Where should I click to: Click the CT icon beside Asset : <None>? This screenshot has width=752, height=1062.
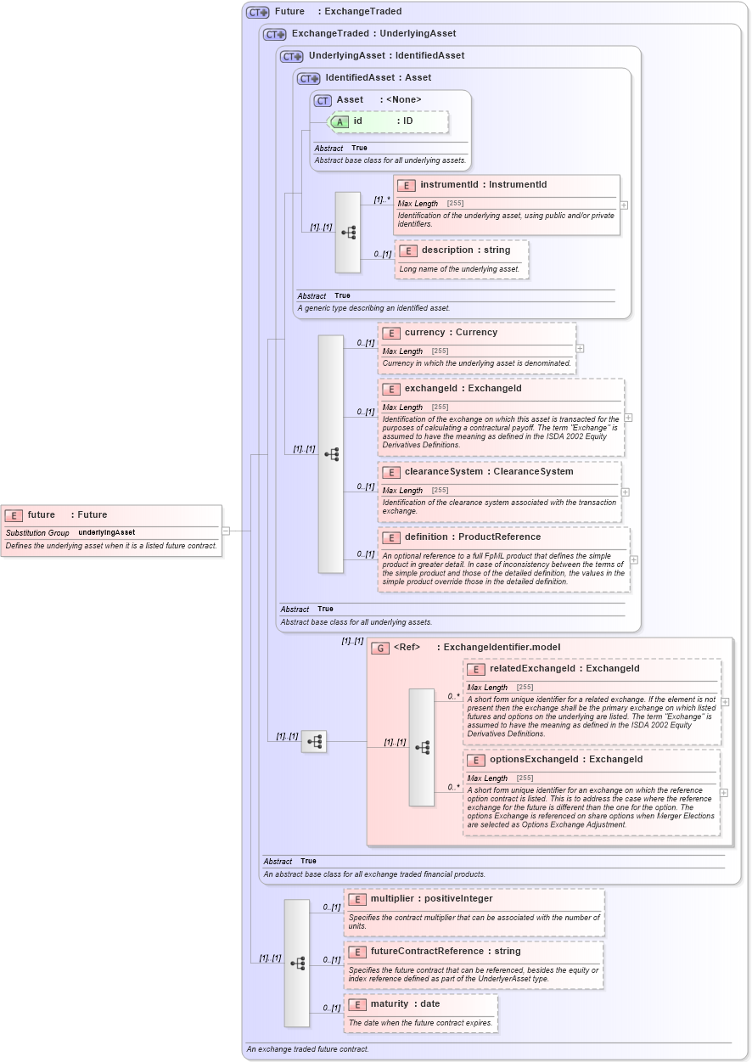pos(323,101)
